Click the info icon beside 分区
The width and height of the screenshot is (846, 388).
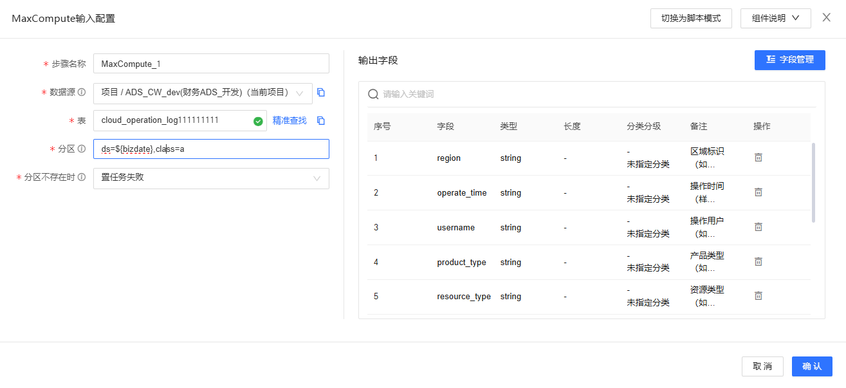coord(82,149)
